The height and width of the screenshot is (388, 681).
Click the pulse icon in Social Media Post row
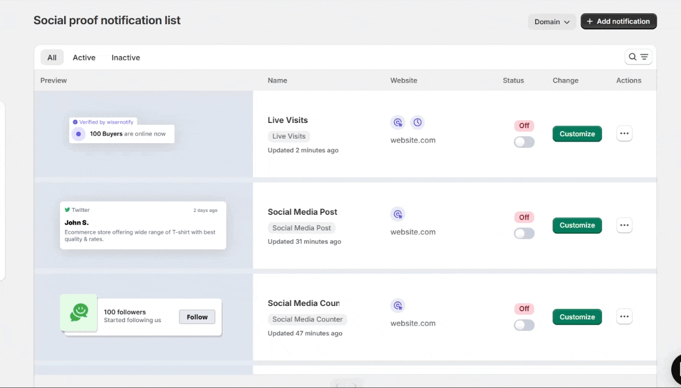coord(398,214)
